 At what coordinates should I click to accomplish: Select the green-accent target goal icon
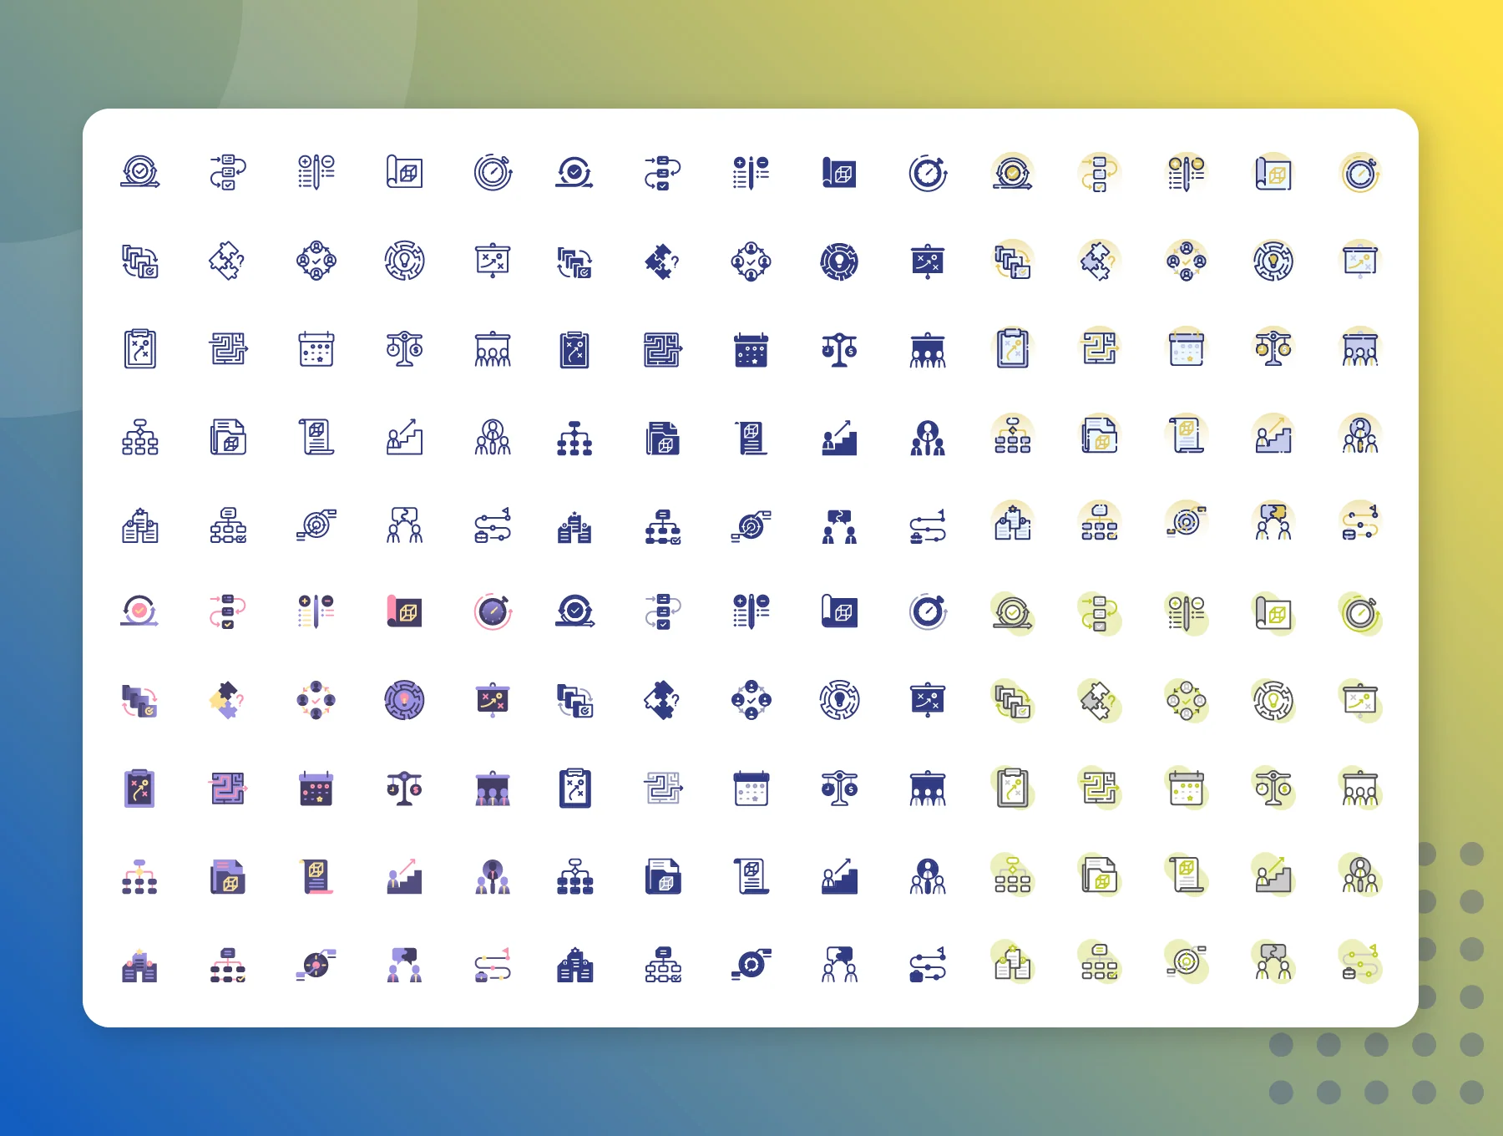click(1187, 963)
